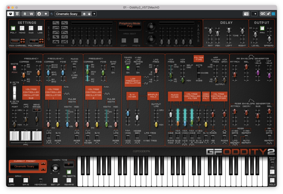Load previous preset with header up arrow
This screenshot has height=194, width=283.
84,14
